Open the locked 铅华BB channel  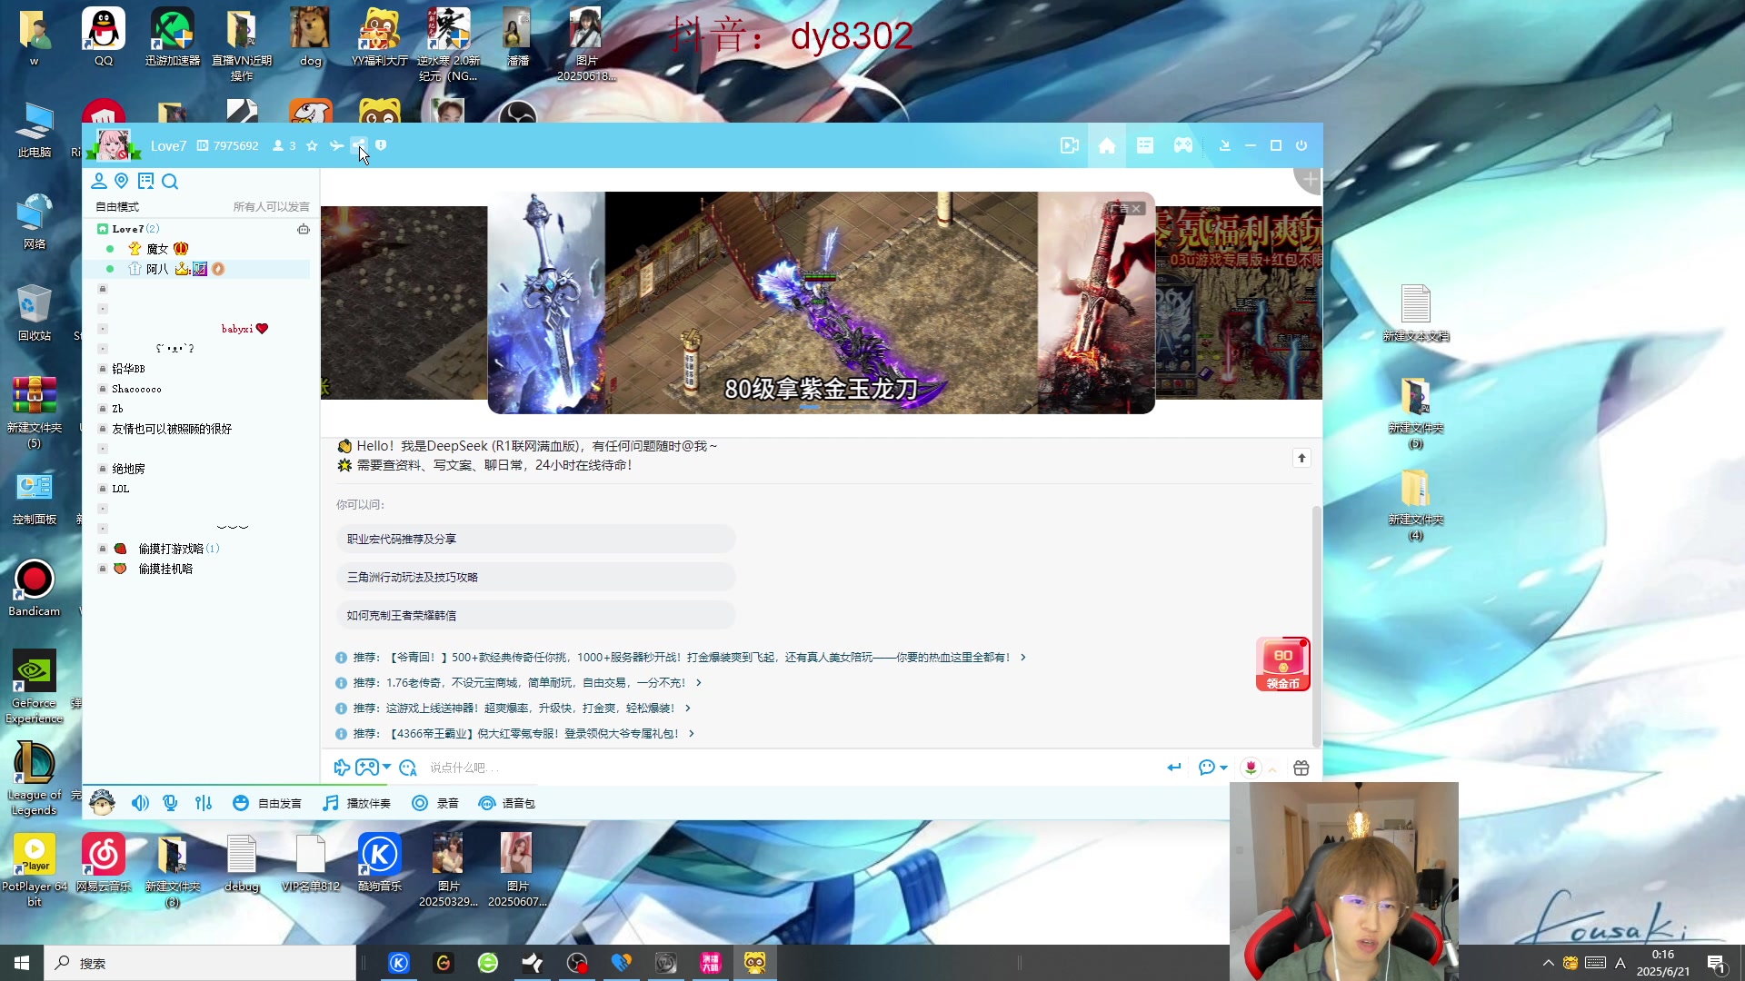coord(128,369)
